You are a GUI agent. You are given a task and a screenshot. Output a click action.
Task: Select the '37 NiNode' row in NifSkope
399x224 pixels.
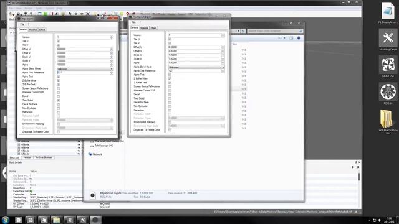tap(24, 151)
